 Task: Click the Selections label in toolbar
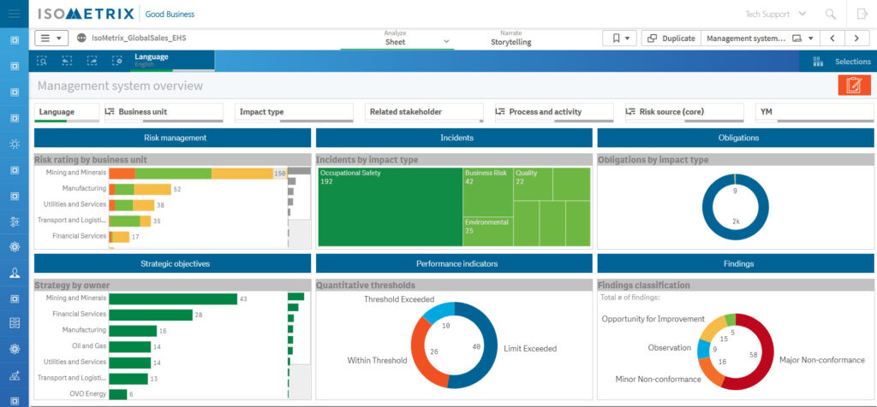point(852,62)
